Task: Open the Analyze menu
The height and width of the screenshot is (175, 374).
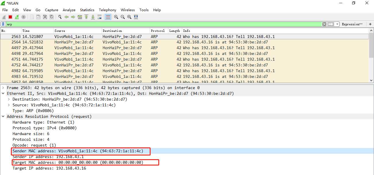Action: [x=69, y=10]
